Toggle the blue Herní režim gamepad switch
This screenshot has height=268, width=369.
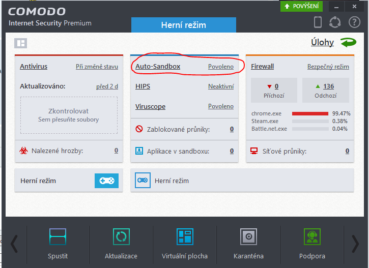tap(106, 181)
